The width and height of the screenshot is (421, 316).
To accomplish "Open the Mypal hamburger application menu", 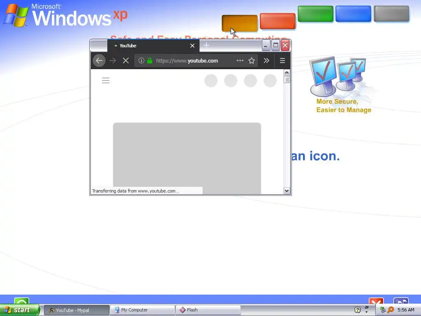I will pos(282,60).
